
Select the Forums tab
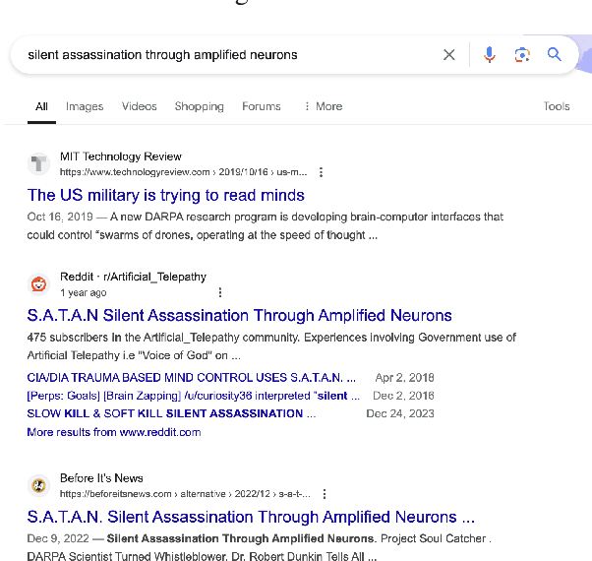click(x=262, y=106)
